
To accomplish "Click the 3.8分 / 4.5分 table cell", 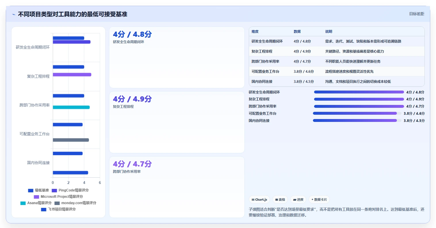I will pos(304,82).
